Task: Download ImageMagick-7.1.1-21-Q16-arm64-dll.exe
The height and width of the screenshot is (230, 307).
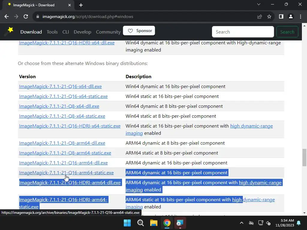Action: pyautogui.click(x=64, y=163)
